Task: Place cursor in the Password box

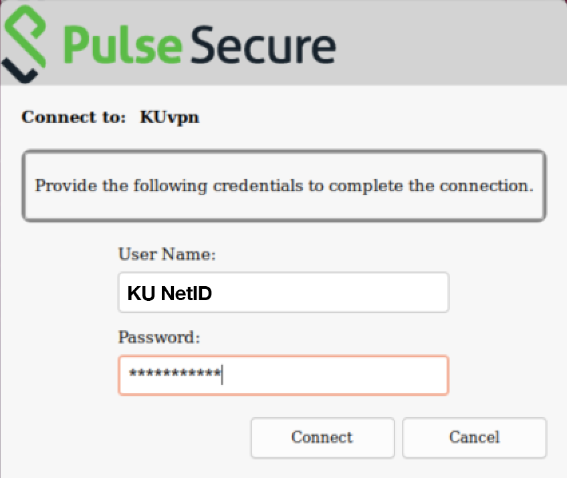Action: click(x=283, y=375)
